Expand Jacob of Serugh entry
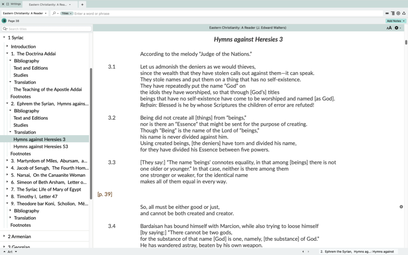This screenshot has height=255, width=408. (x=7, y=168)
